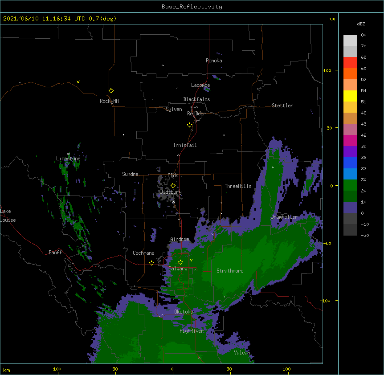Click the yellow diamond marker above RockyMH
This screenshot has height=375, width=384.
coord(111,91)
